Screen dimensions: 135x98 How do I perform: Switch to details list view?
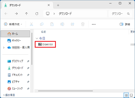coord(126,95)
